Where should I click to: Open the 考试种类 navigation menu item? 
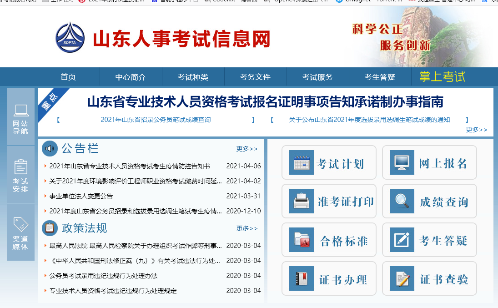pos(193,77)
